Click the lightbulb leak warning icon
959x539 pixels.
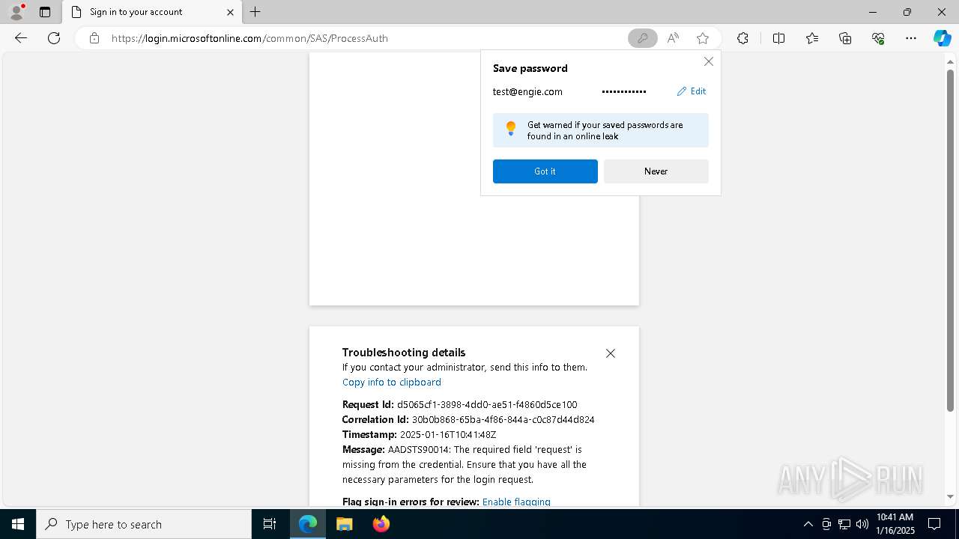(x=511, y=129)
